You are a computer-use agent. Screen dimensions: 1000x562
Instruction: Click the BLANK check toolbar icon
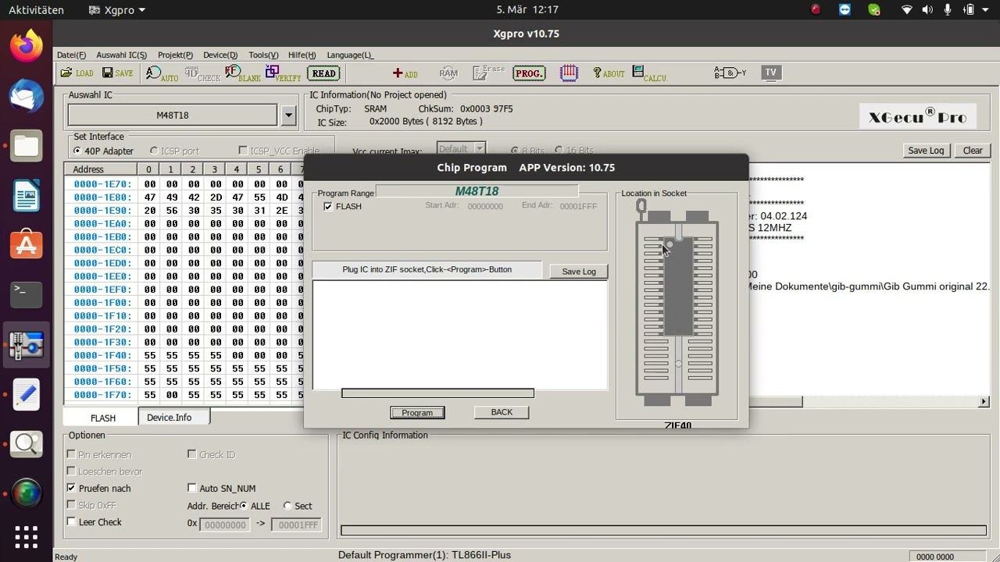click(243, 73)
